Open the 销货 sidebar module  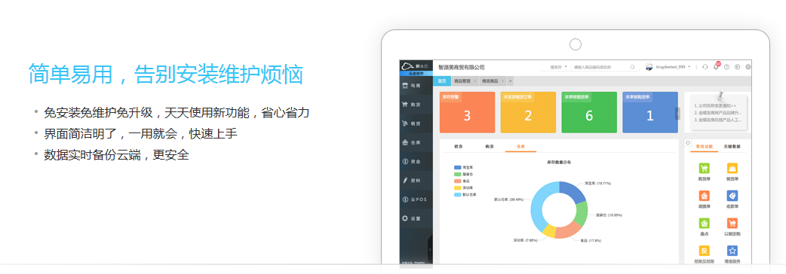click(x=416, y=123)
